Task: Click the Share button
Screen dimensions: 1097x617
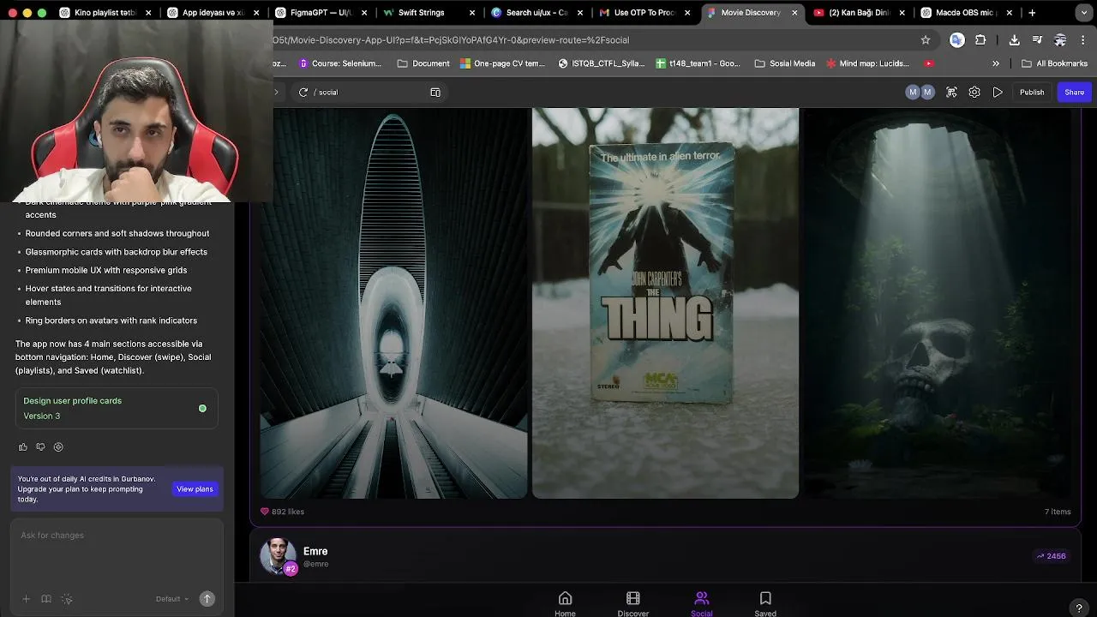Action: (x=1075, y=92)
